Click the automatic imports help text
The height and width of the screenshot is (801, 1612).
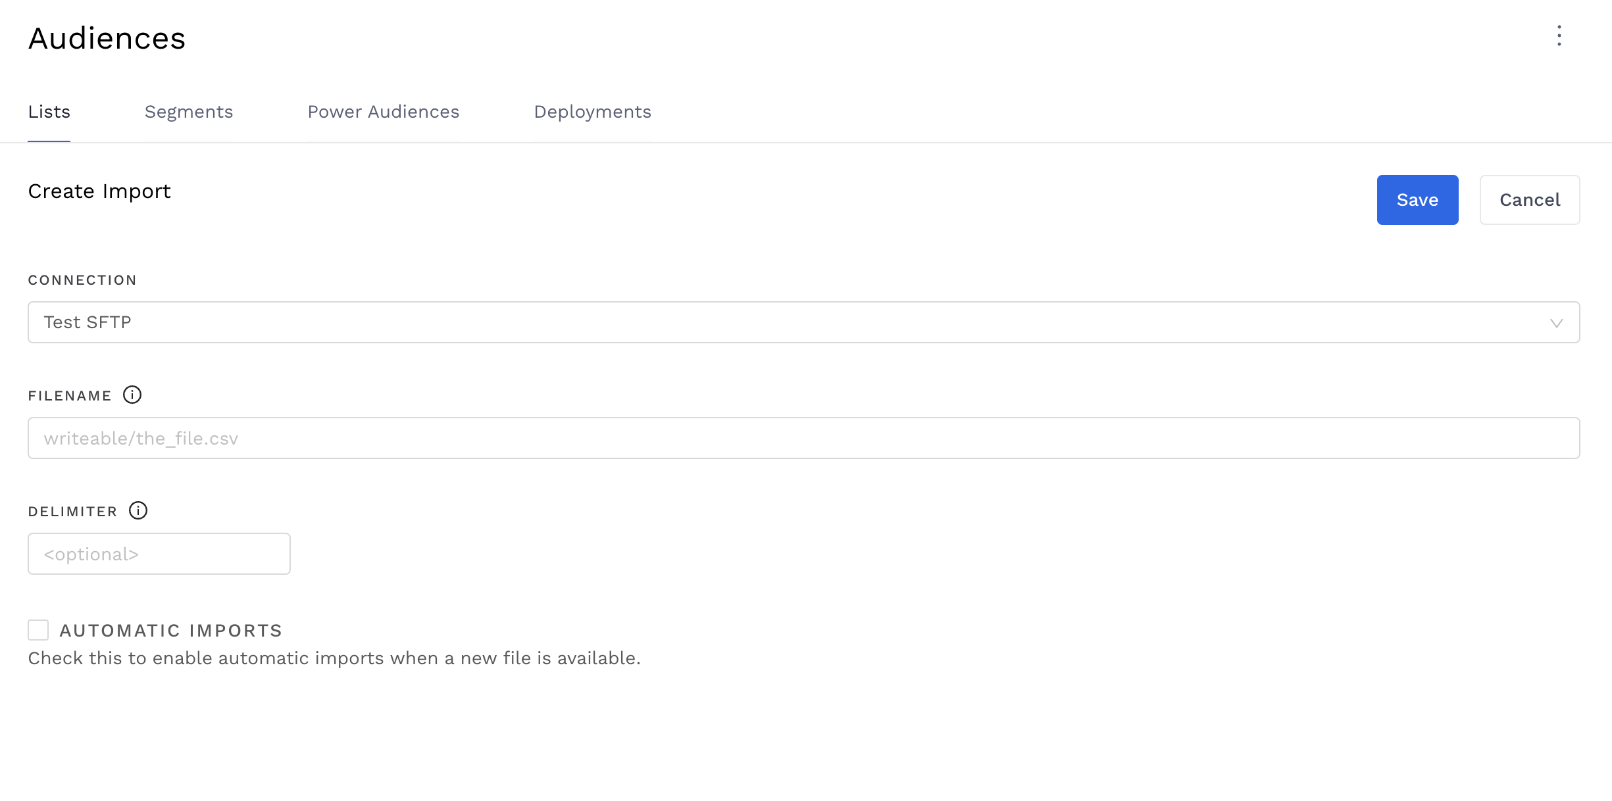click(334, 658)
